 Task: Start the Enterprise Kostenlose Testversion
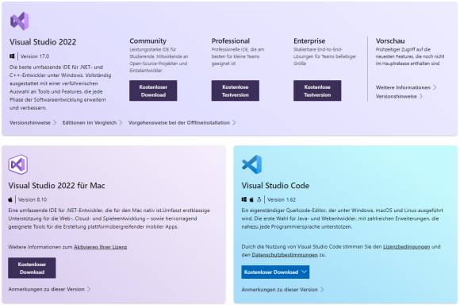317,91
